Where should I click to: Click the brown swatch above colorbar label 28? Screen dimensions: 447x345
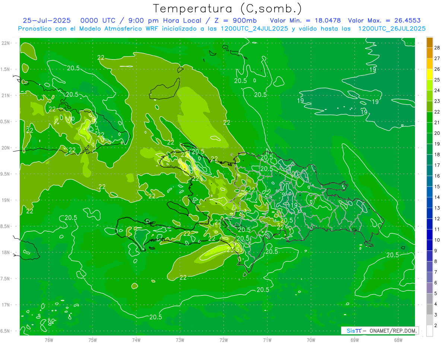coord(429,42)
